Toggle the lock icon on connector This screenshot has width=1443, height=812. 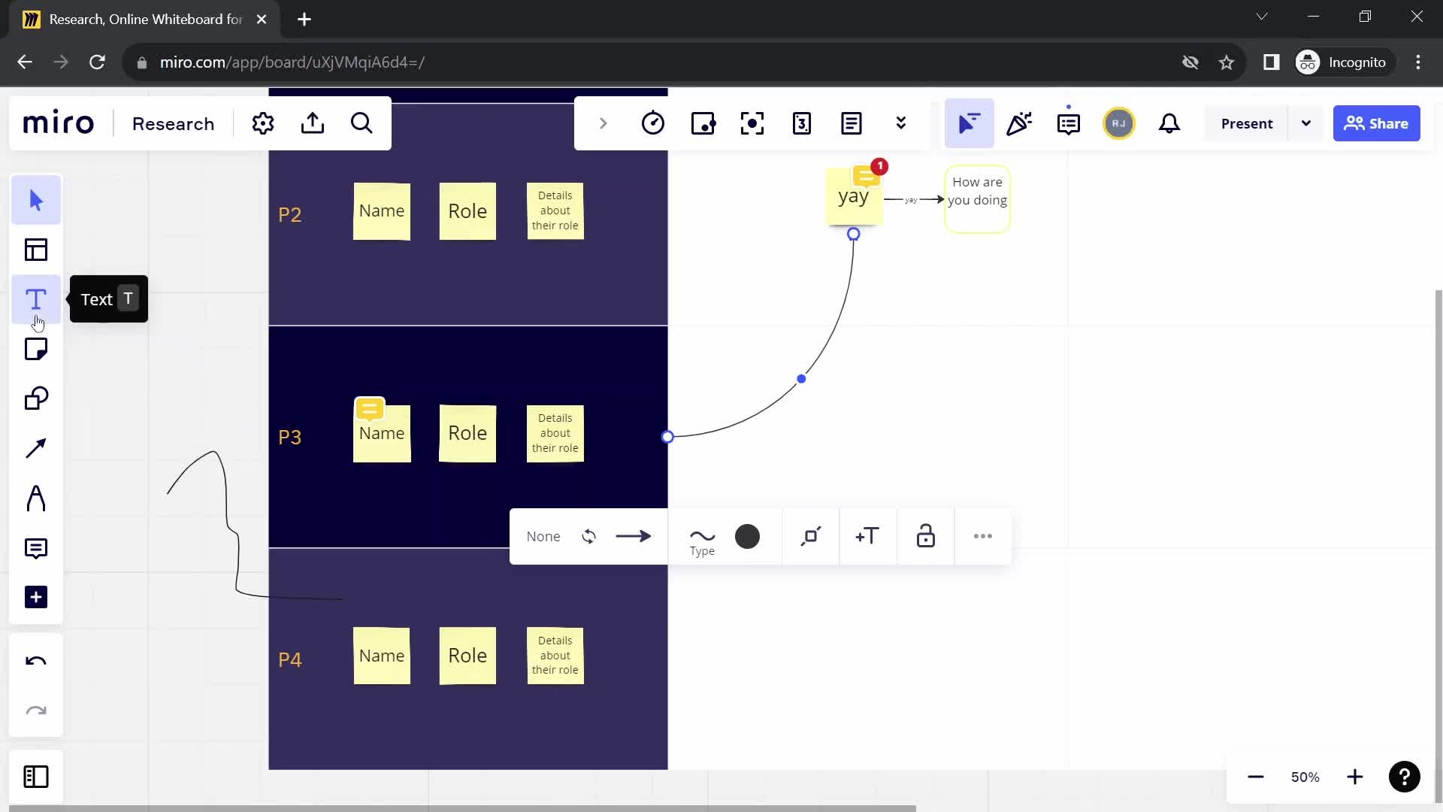click(x=926, y=536)
